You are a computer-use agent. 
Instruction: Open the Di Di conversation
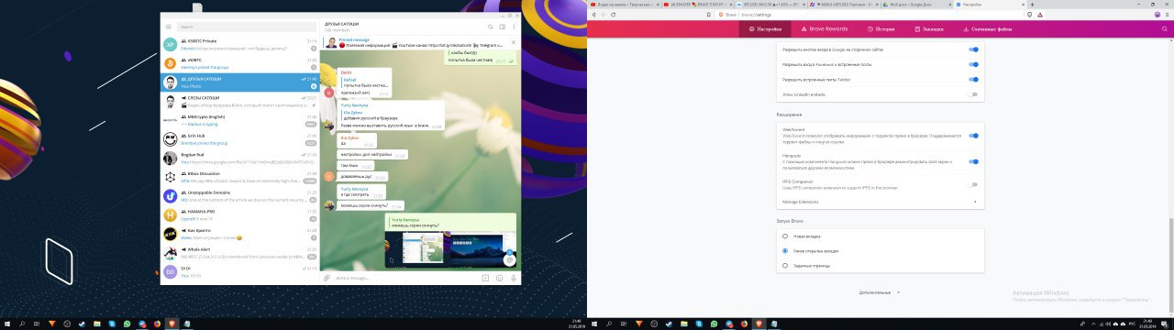(239, 272)
